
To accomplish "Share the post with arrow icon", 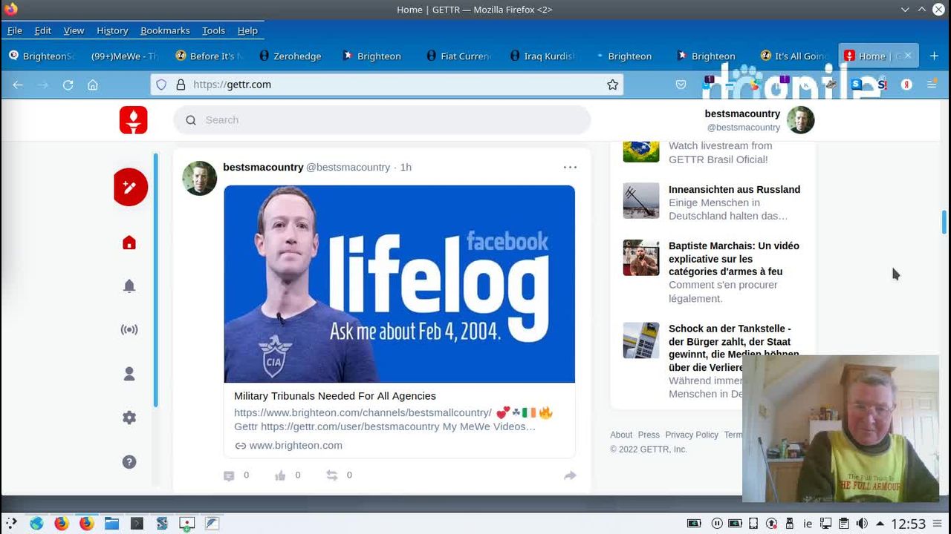I will click(x=570, y=475).
